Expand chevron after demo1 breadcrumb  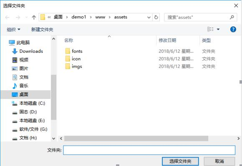91,17
